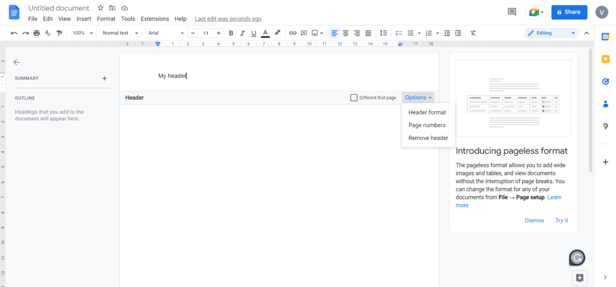Hide the menus with the up chevron
The image size is (616, 287).
[587, 33]
